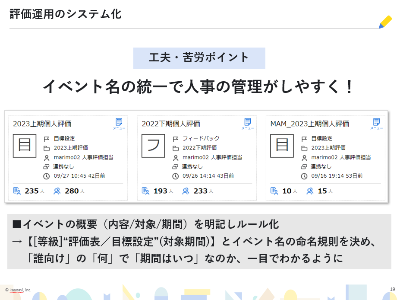Click the yellow pencil icon in the slide header

point(385,22)
